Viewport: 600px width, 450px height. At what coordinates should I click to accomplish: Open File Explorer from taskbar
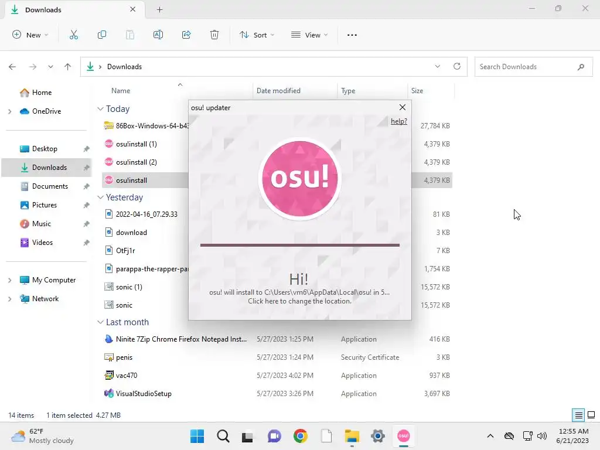pyautogui.click(x=352, y=436)
